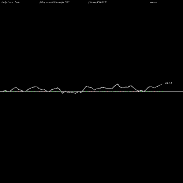Click the '(2day smooth) Charts for GSG' text
This screenshot has width=183, height=183.
(x=55, y=2)
